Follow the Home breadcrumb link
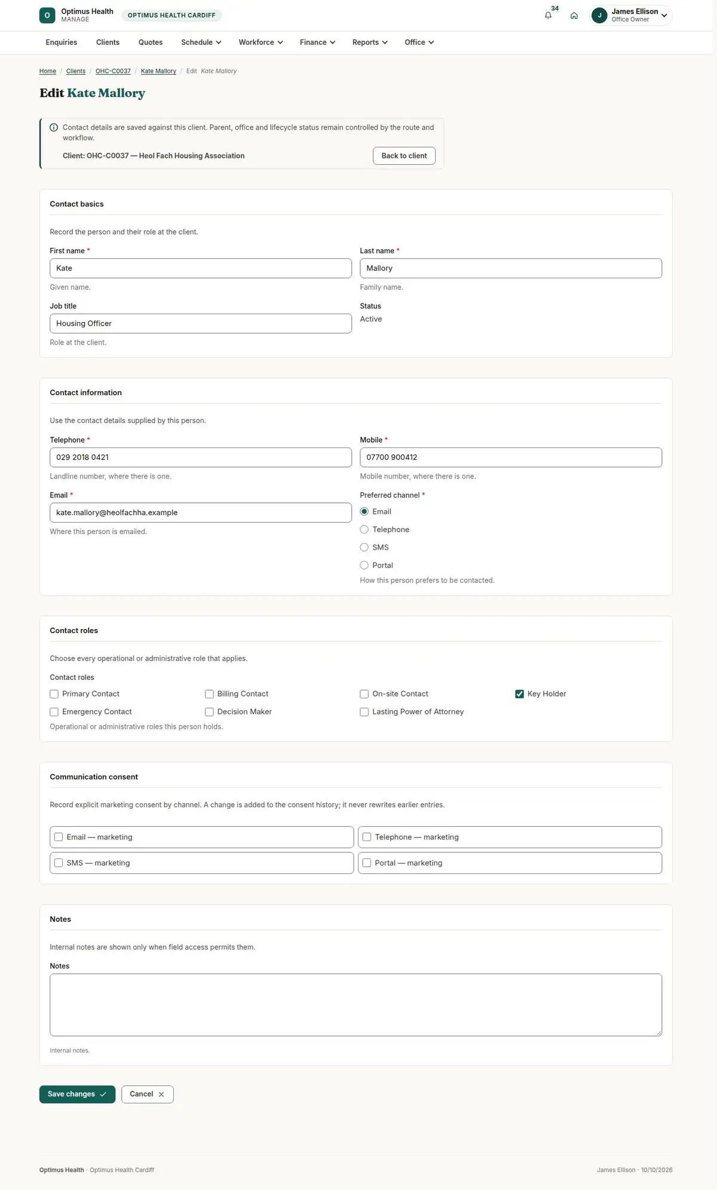Viewport: 717px width, 1190px height. tap(48, 71)
